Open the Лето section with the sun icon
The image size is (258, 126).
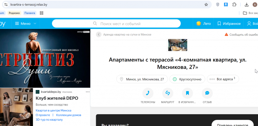tap(204, 24)
